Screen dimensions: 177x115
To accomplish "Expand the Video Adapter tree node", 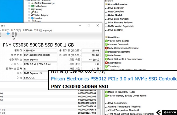I will (x=29, y=15).
